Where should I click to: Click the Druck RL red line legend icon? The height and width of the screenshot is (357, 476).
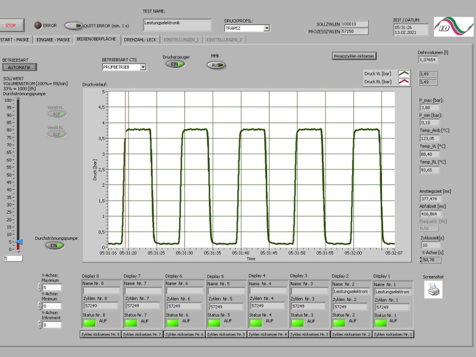404,82
